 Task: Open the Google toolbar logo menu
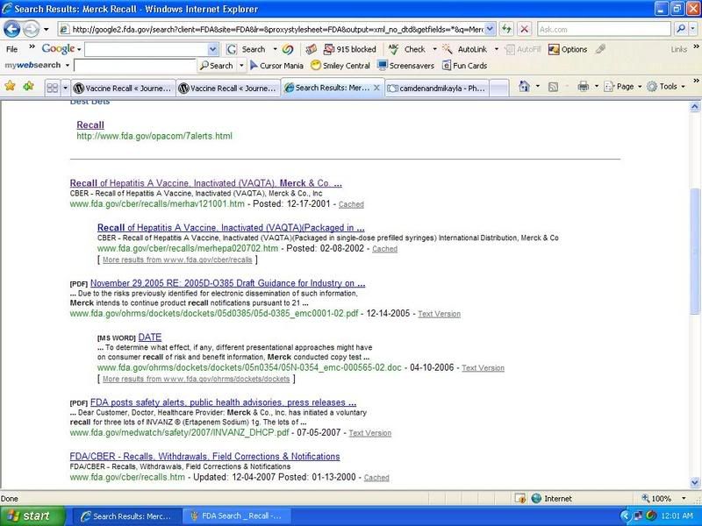pos(61,49)
